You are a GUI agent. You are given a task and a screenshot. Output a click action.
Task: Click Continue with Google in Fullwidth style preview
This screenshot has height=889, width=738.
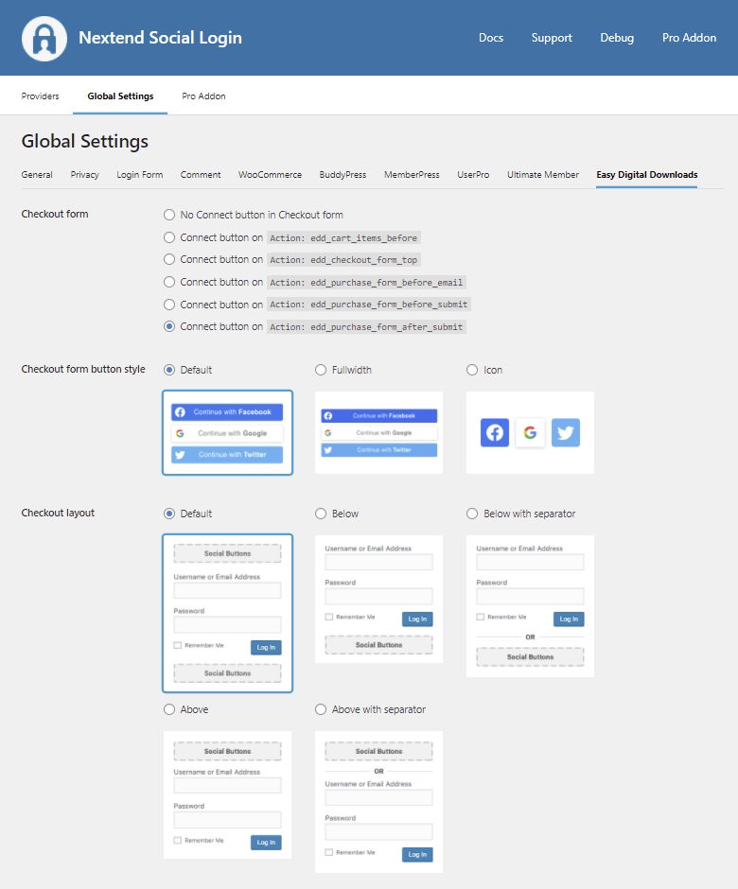pyautogui.click(x=378, y=433)
